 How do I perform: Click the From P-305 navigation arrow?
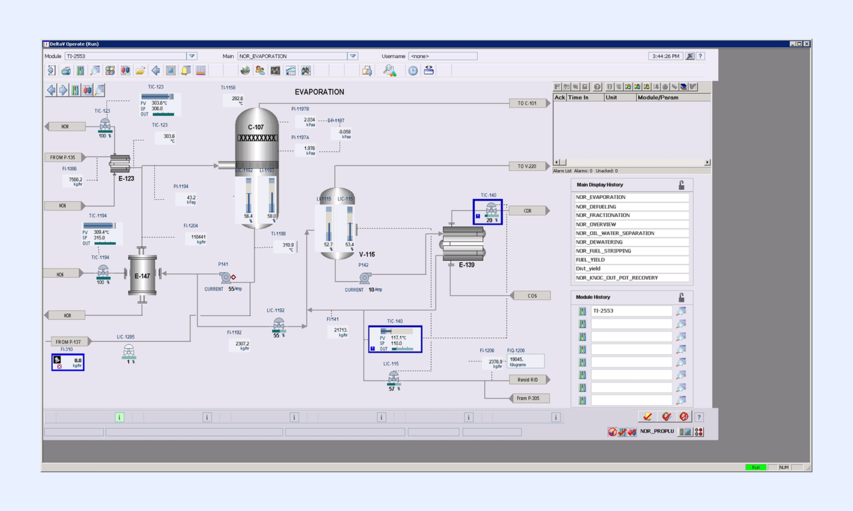(x=529, y=399)
